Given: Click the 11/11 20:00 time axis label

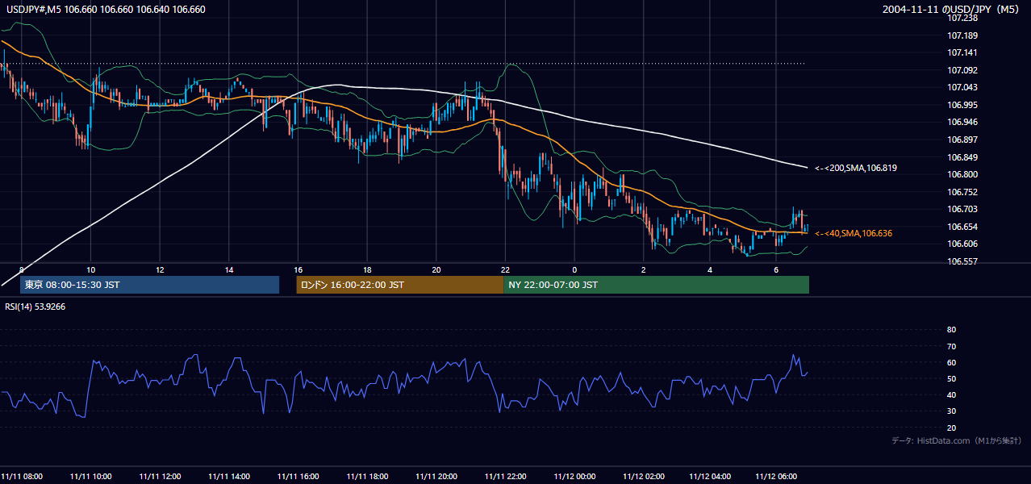Looking at the screenshot, I should tap(436, 477).
